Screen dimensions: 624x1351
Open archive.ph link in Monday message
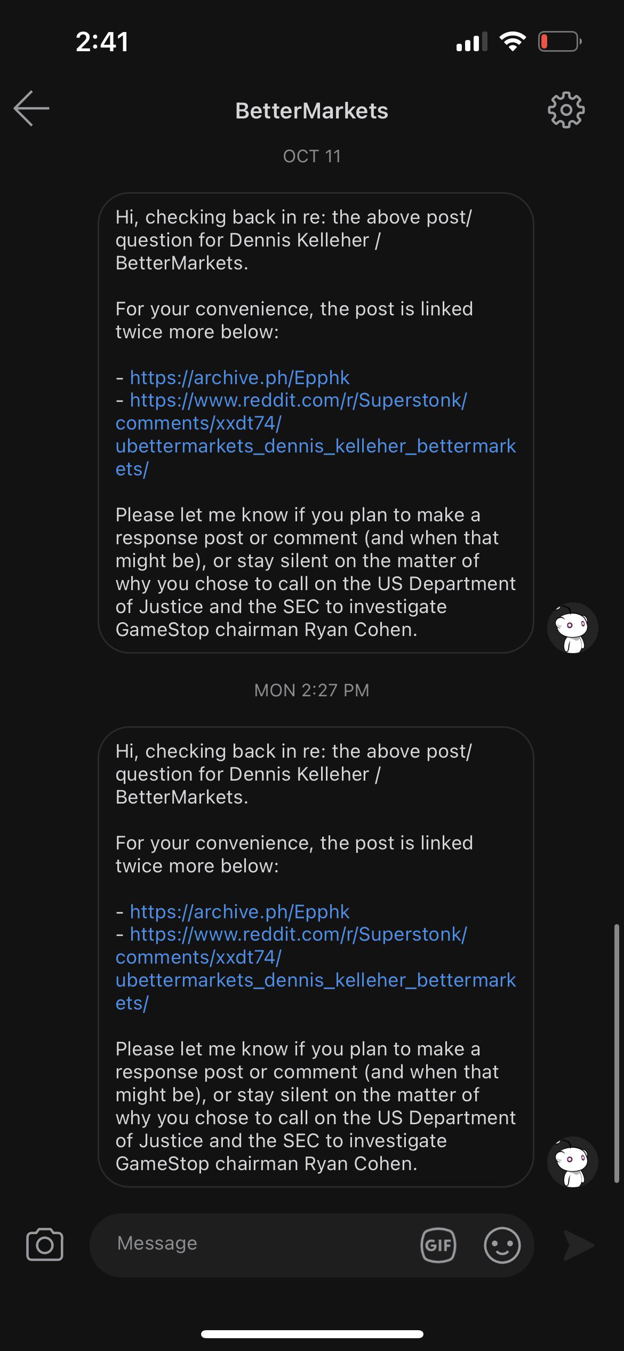(x=239, y=912)
